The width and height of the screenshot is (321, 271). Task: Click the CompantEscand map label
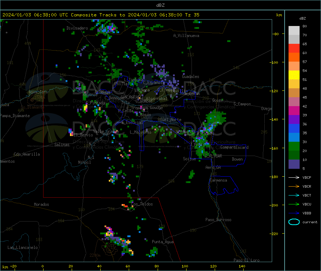tap(234, 147)
